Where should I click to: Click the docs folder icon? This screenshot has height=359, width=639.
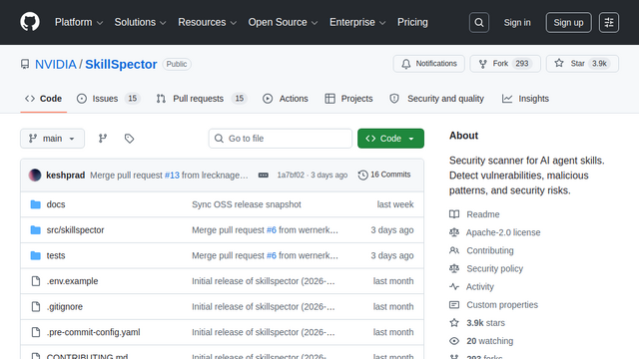point(36,204)
